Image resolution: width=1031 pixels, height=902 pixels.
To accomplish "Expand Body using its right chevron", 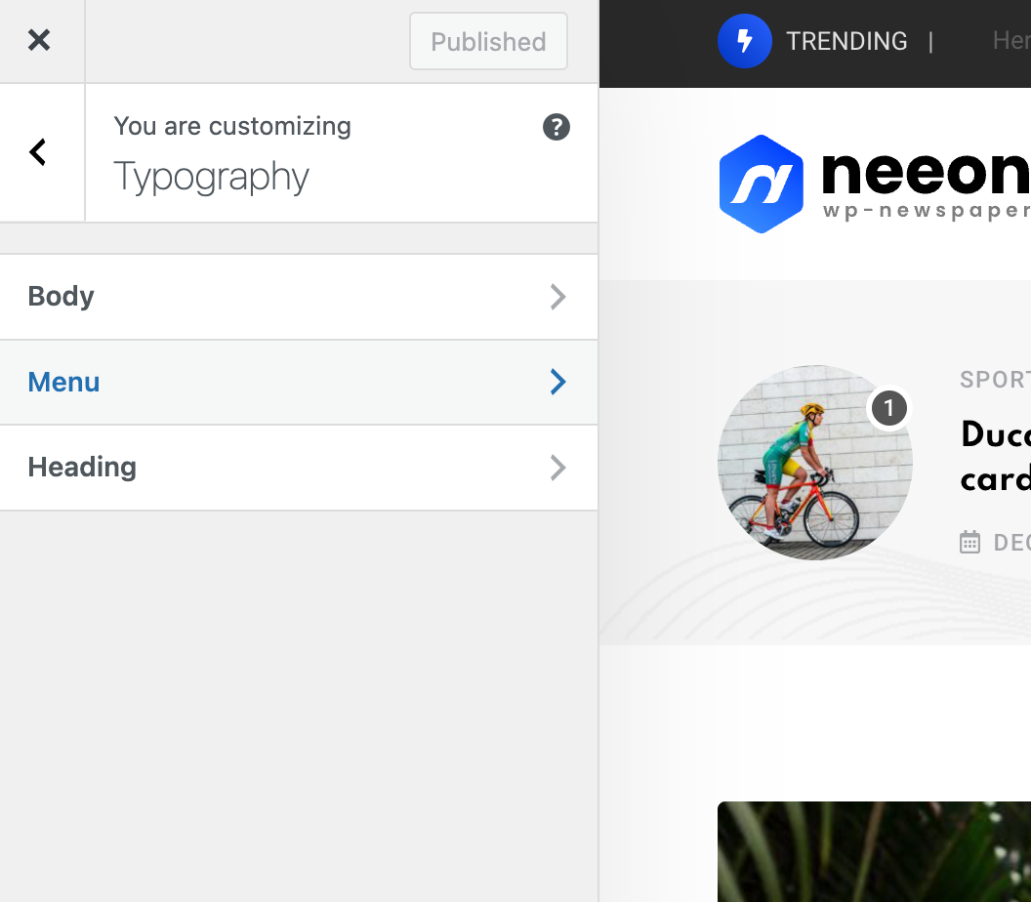I will [558, 297].
